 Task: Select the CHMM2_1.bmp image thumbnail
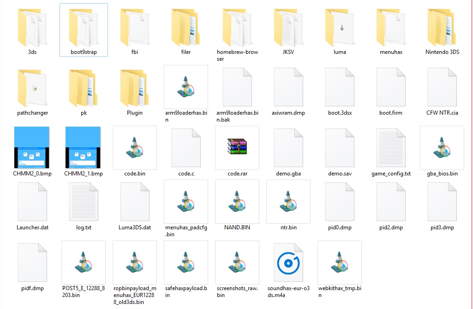tap(83, 147)
